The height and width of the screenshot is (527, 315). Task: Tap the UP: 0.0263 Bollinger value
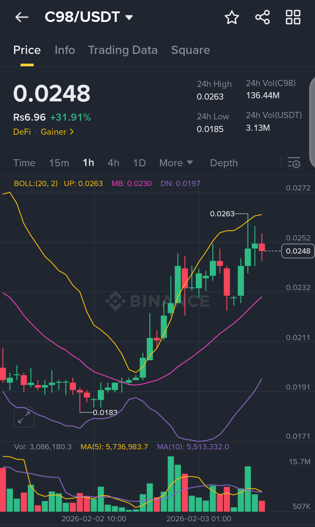tap(83, 183)
